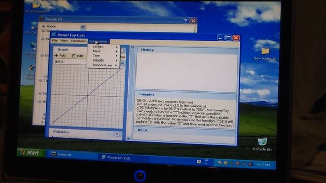Click the Edit button in Graph panel
This screenshot has height=183, width=326.
tap(77, 56)
